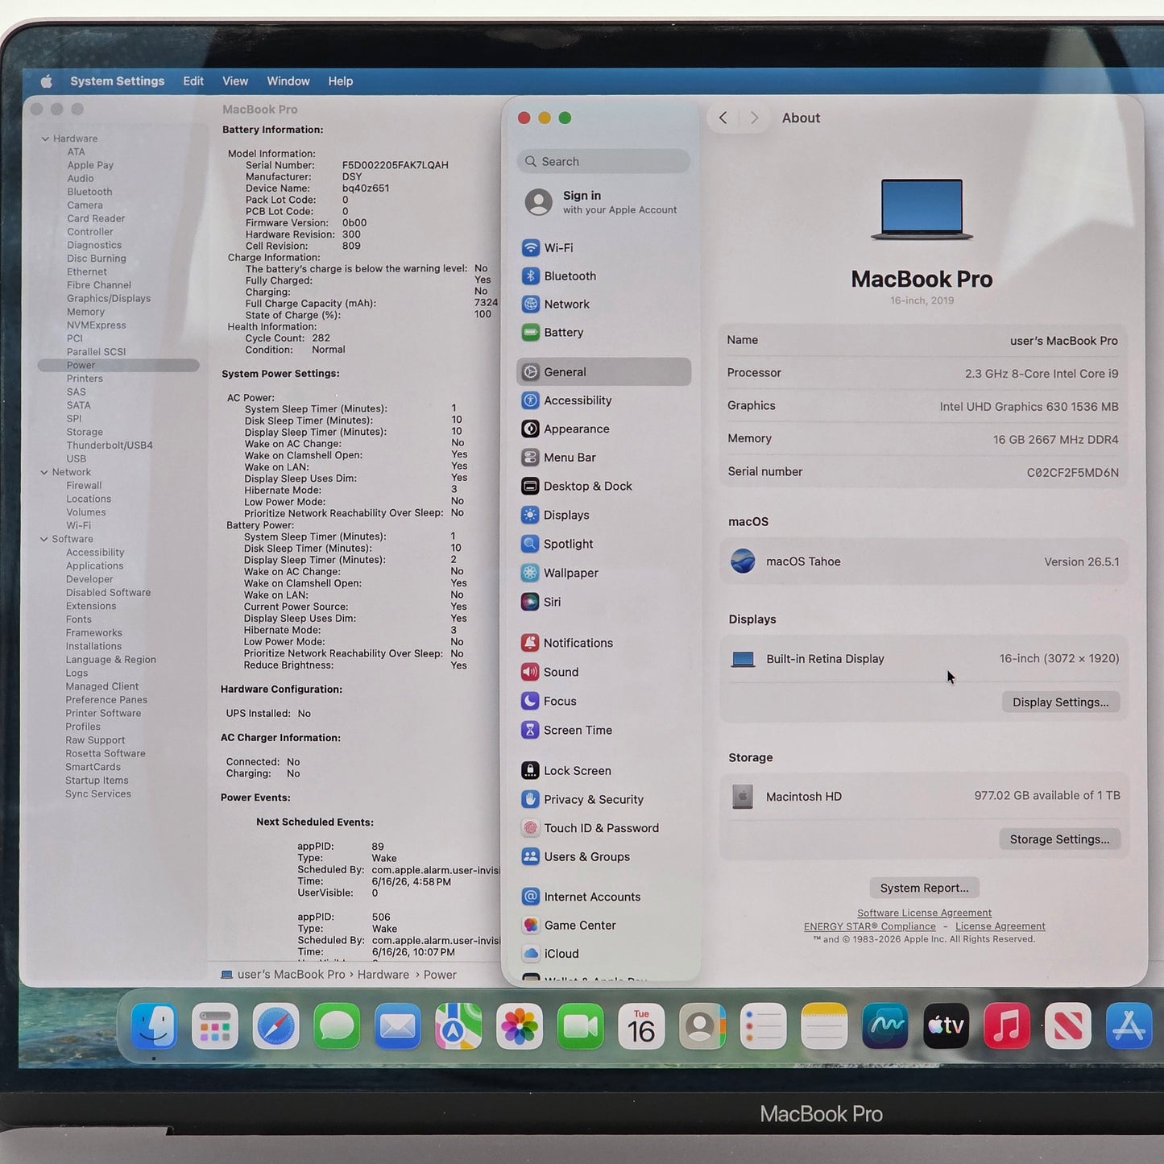This screenshot has width=1164, height=1164.
Task: Open Lock Screen settings
Action: (x=604, y=770)
